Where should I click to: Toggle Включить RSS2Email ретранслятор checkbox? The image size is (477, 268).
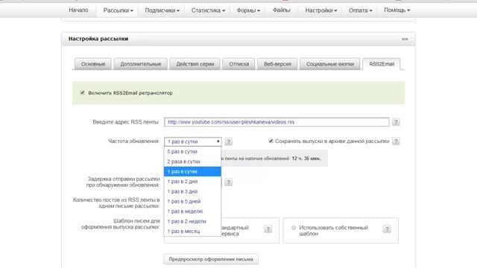(83, 92)
